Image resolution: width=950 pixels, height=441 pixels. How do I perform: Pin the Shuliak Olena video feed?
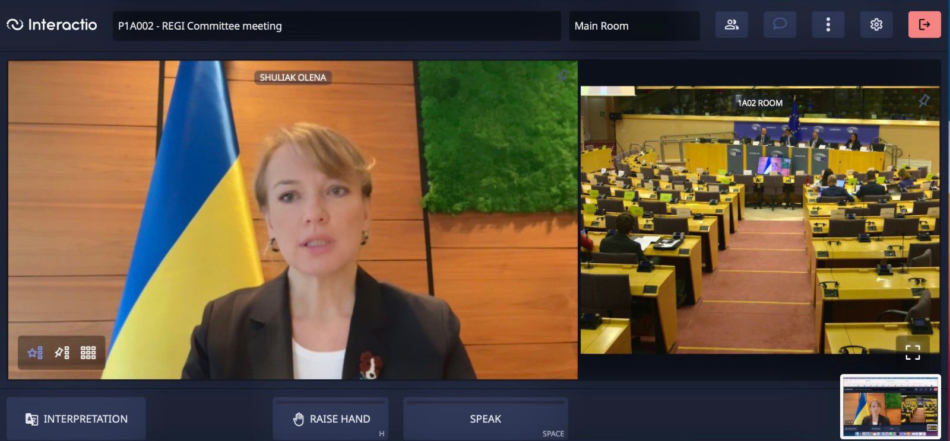(563, 75)
